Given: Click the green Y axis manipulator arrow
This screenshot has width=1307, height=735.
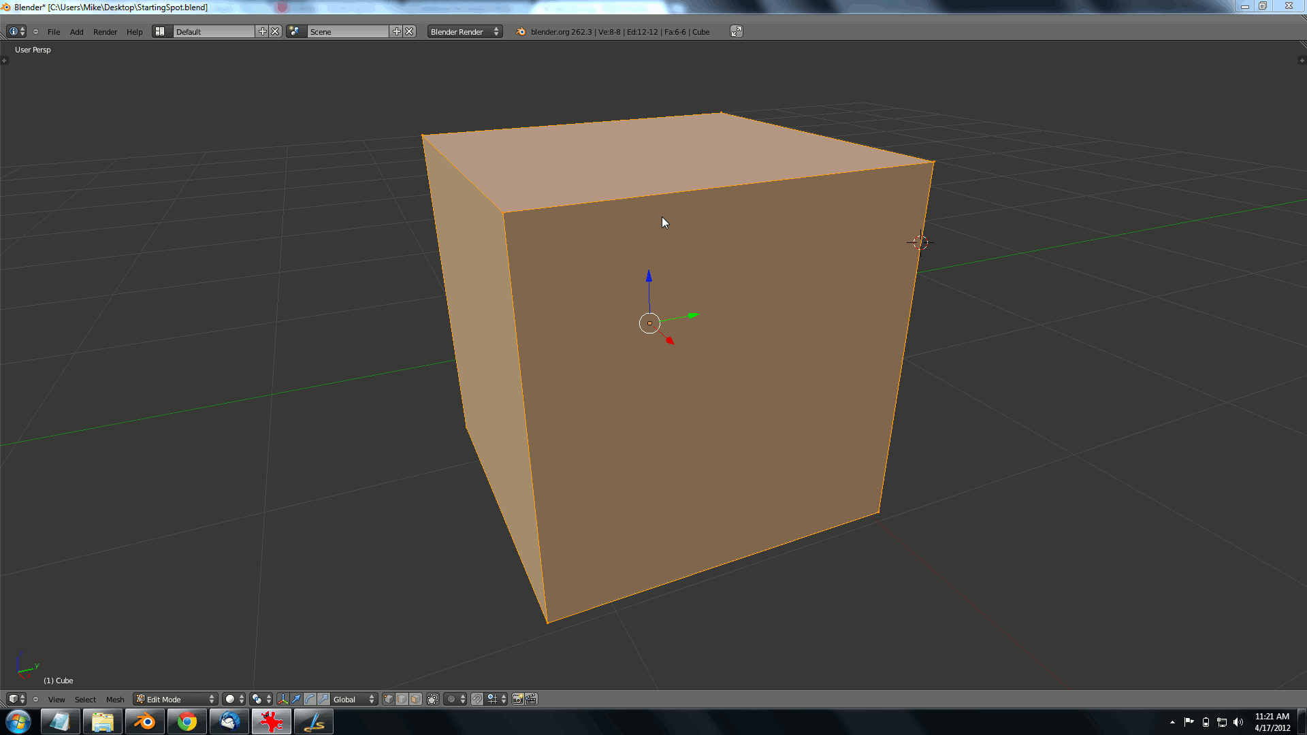Looking at the screenshot, I should [x=693, y=315].
